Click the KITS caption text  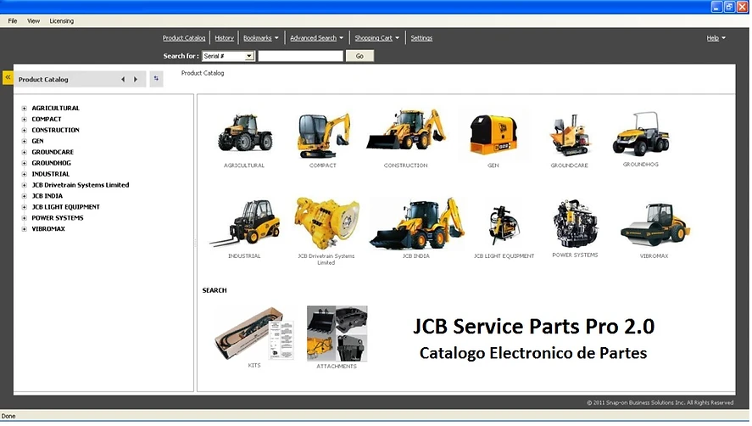254,366
